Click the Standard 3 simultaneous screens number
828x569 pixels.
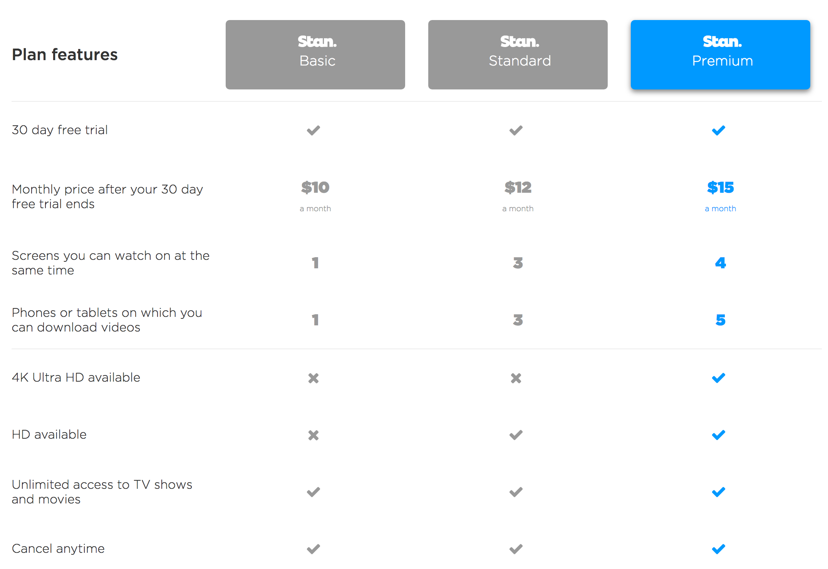(x=518, y=263)
